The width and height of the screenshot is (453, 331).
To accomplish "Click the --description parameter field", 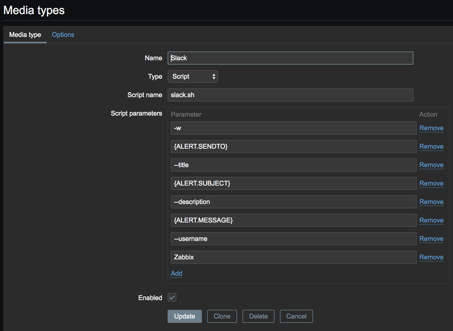I will click(294, 202).
